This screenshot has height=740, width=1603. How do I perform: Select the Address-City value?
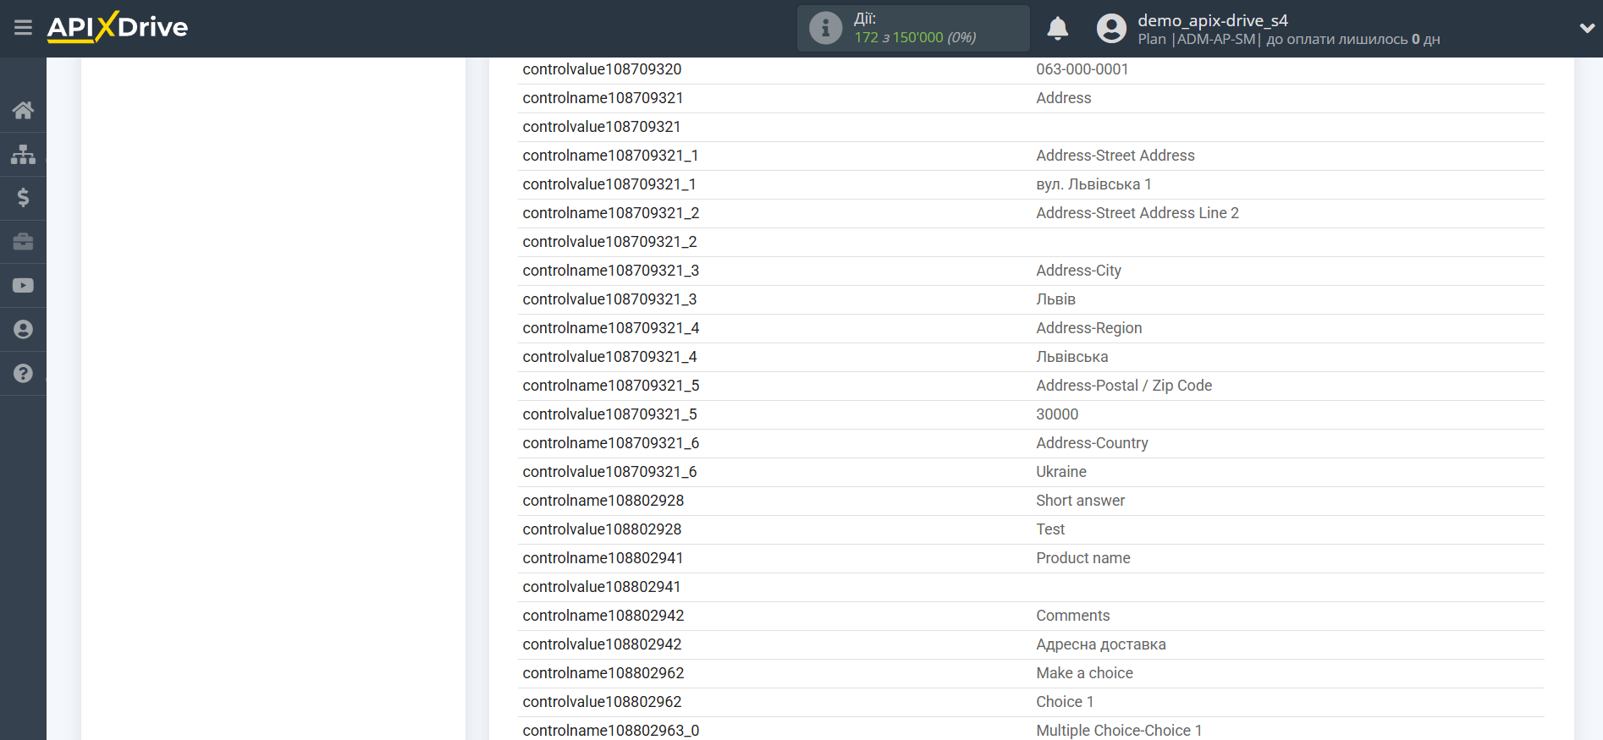(1078, 271)
